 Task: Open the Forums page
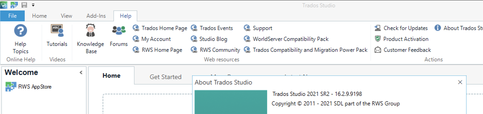[x=119, y=36]
